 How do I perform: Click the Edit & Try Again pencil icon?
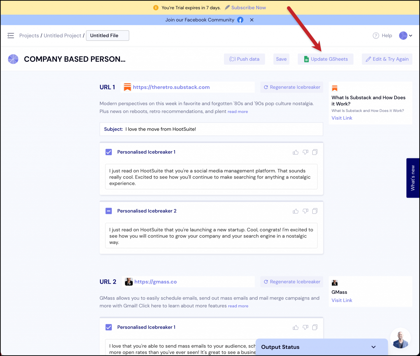pyautogui.click(x=368, y=59)
